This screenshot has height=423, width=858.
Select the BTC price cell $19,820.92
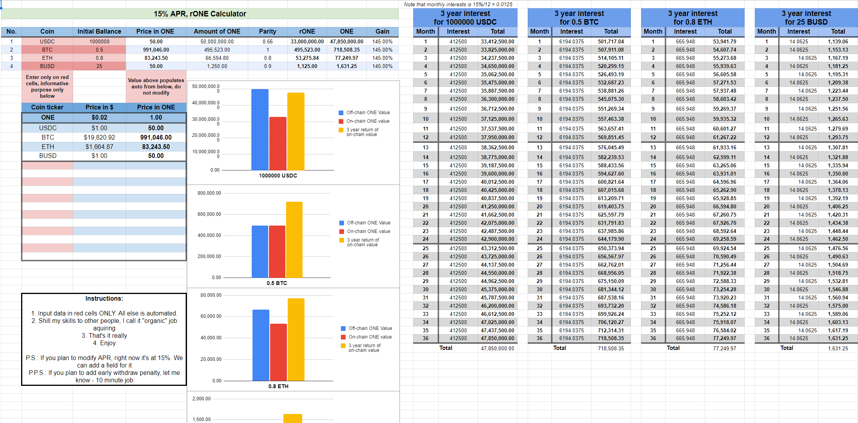pyautogui.click(x=99, y=137)
